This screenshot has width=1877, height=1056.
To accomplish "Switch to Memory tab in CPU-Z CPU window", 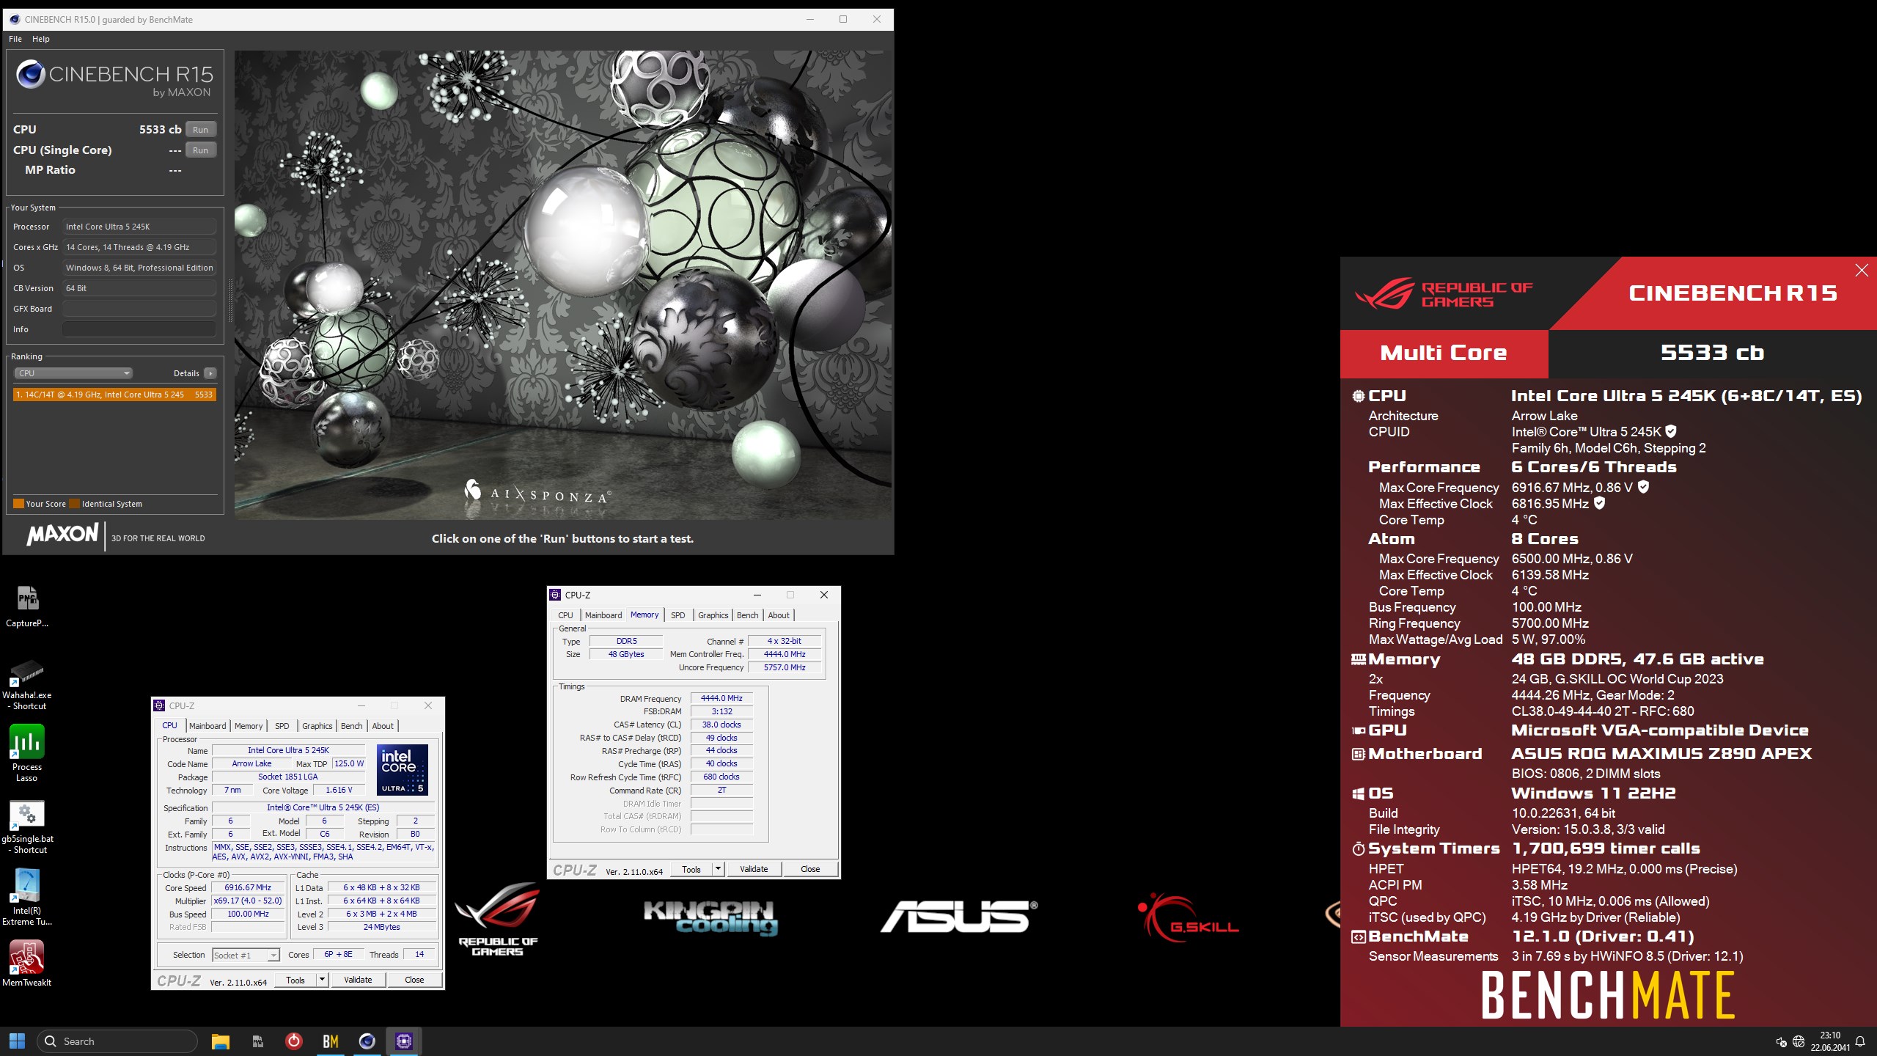I will (x=249, y=726).
